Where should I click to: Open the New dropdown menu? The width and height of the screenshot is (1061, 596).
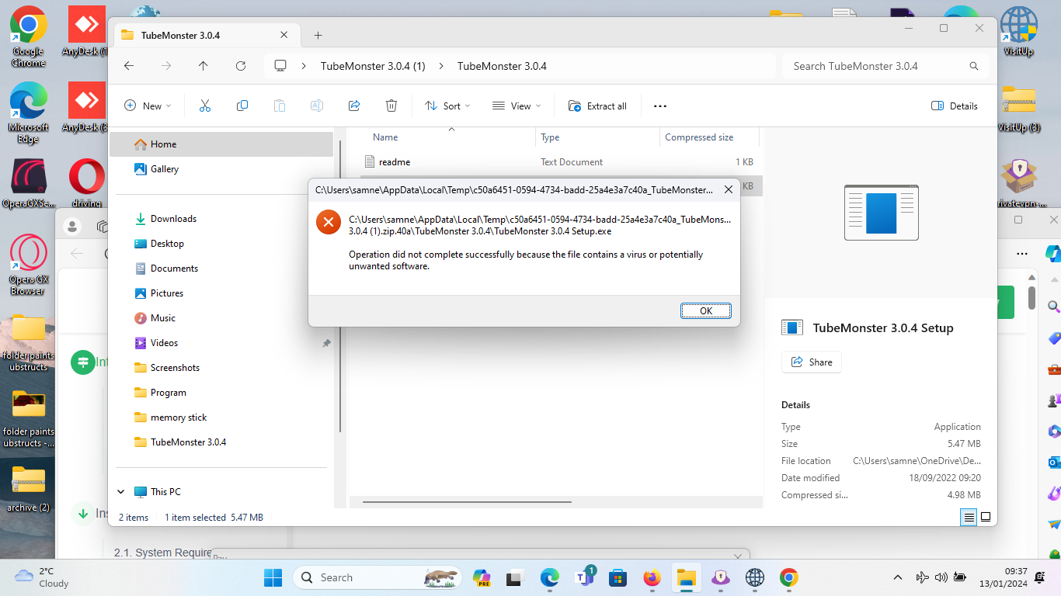[x=148, y=106]
